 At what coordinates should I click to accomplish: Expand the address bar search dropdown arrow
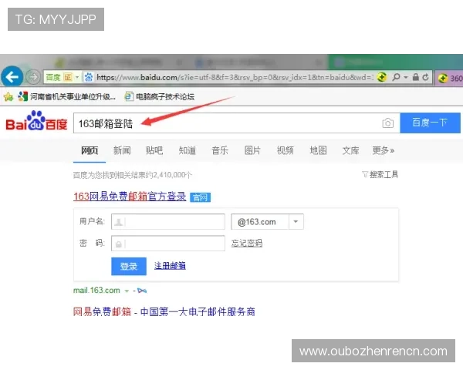(x=406, y=77)
